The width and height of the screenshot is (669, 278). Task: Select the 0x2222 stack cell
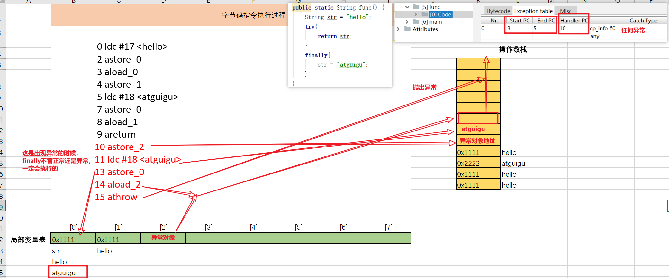(478, 163)
